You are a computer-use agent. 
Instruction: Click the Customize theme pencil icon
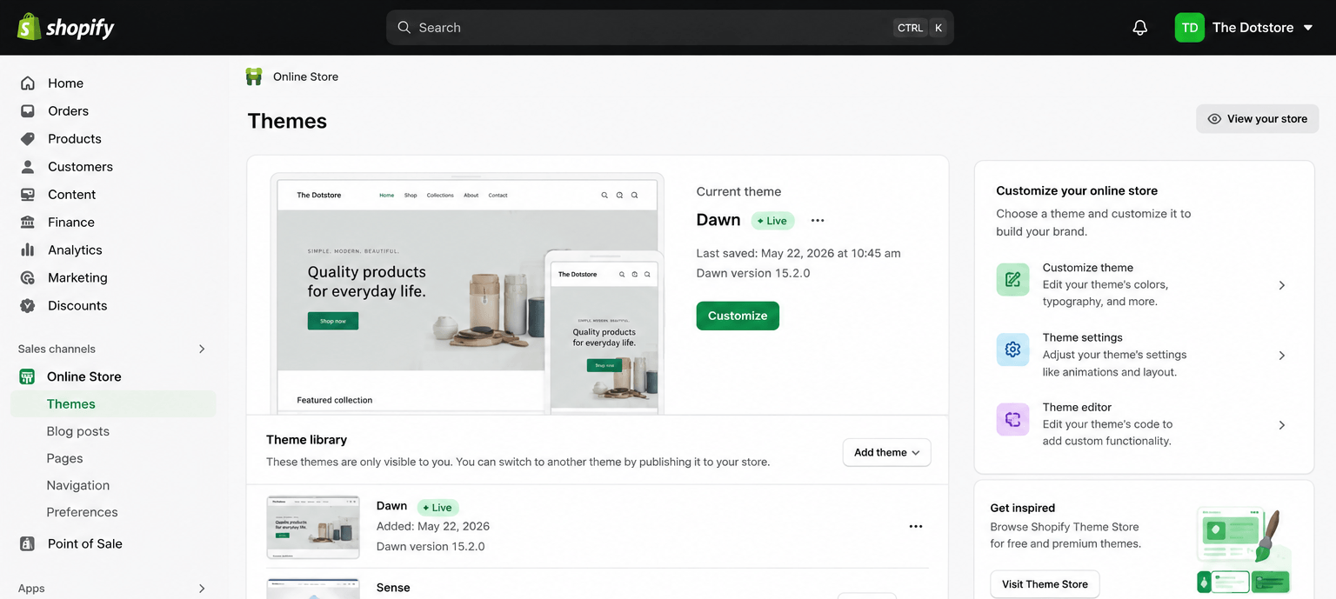[x=1012, y=280]
